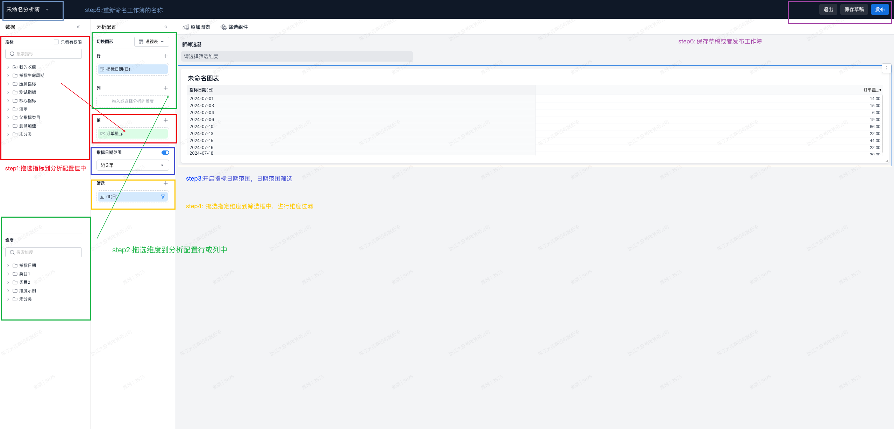The width and height of the screenshot is (894, 429).
Task: Toggle off the 指标日期范围 switch
Action: click(165, 153)
